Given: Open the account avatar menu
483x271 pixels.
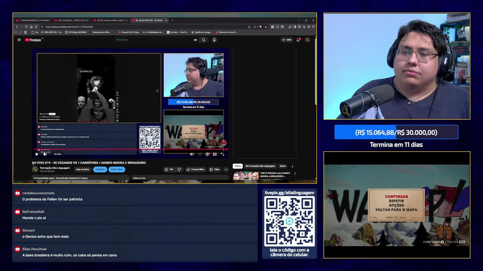Looking at the screenshot, I should (x=307, y=40).
